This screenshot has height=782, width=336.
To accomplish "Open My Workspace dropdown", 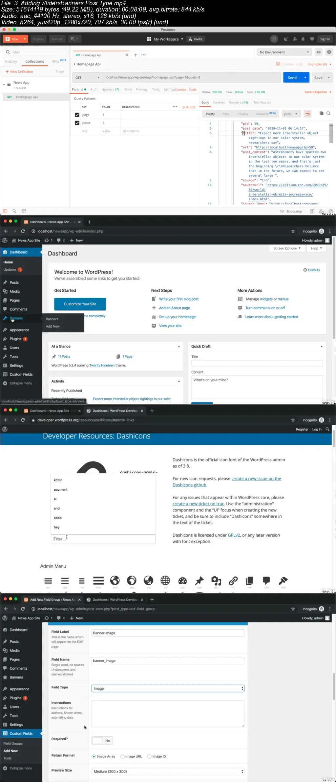I will pos(165,39).
